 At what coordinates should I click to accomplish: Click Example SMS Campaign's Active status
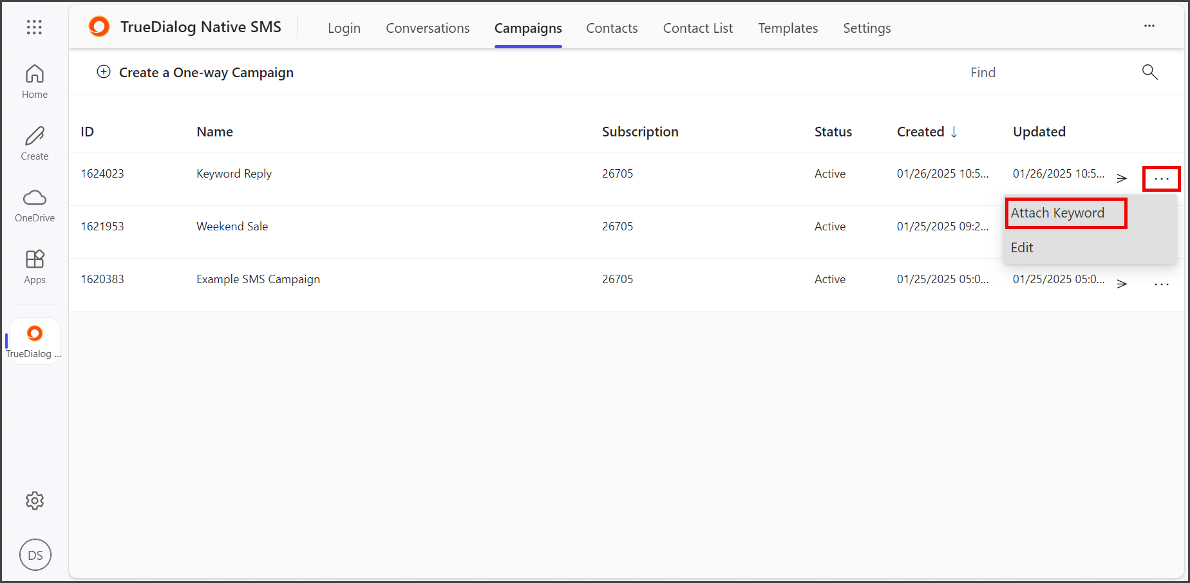[830, 279]
